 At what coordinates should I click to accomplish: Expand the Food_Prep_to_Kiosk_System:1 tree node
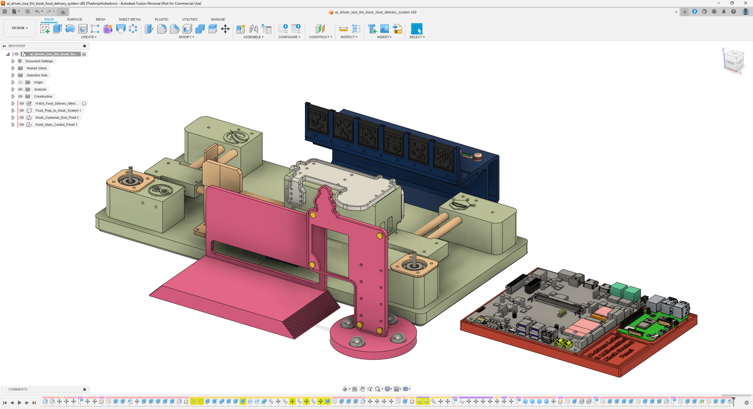pos(13,110)
